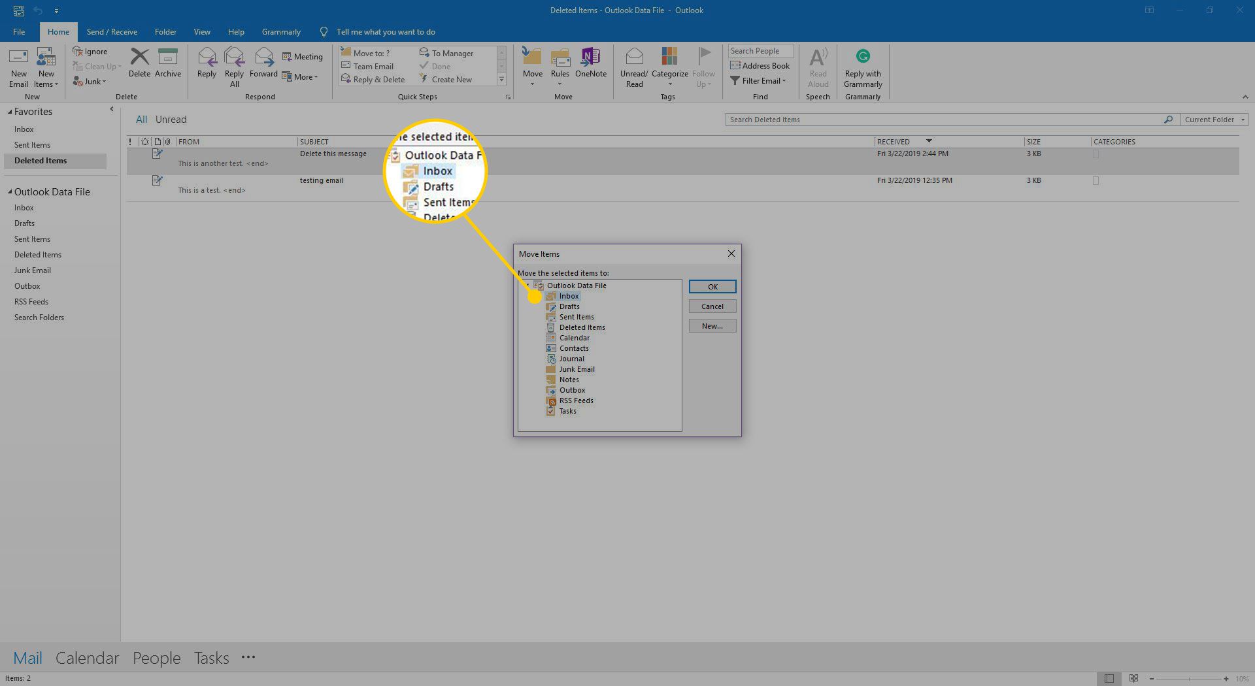Image resolution: width=1255 pixels, height=686 pixels.
Task: Click the zoom slider in status bar
Action: pyautogui.click(x=1188, y=679)
